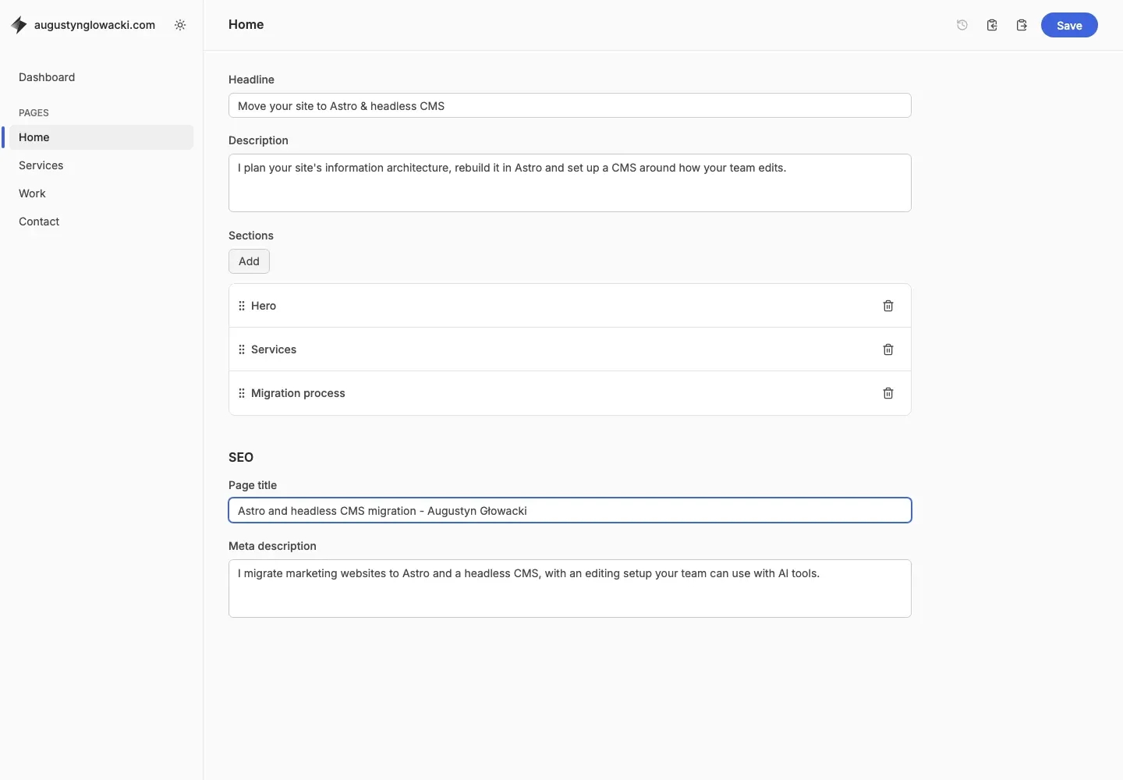This screenshot has width=1123, height=780.
Task: Delete the Services section via its trash icon
Action: [888, 349]
